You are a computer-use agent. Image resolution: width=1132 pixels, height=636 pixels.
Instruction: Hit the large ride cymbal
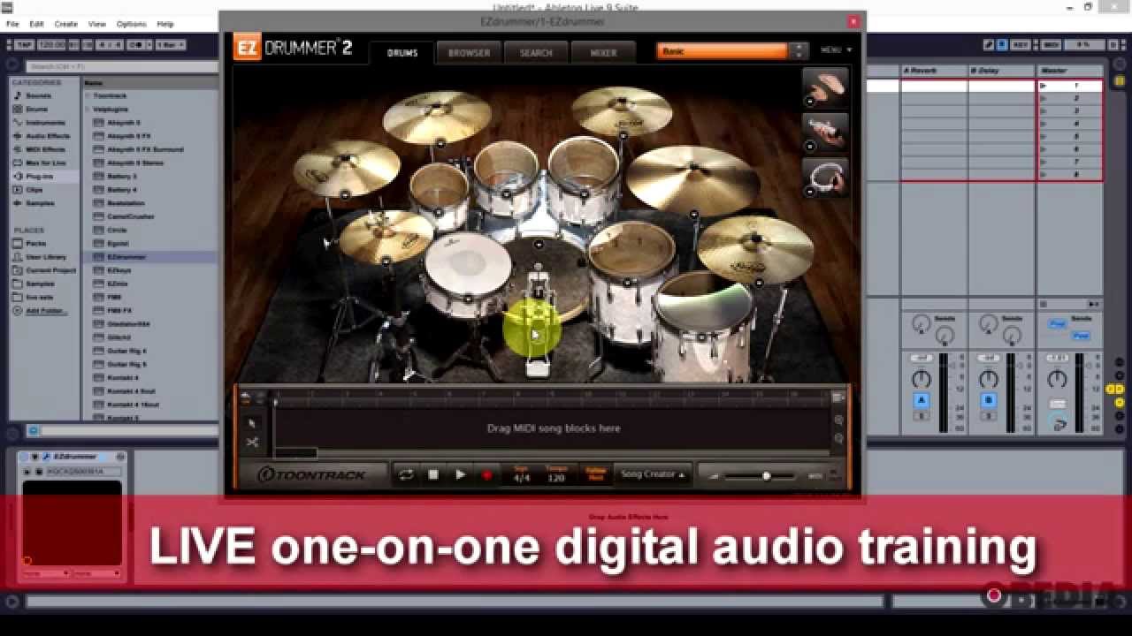click(x=693, y=179)
